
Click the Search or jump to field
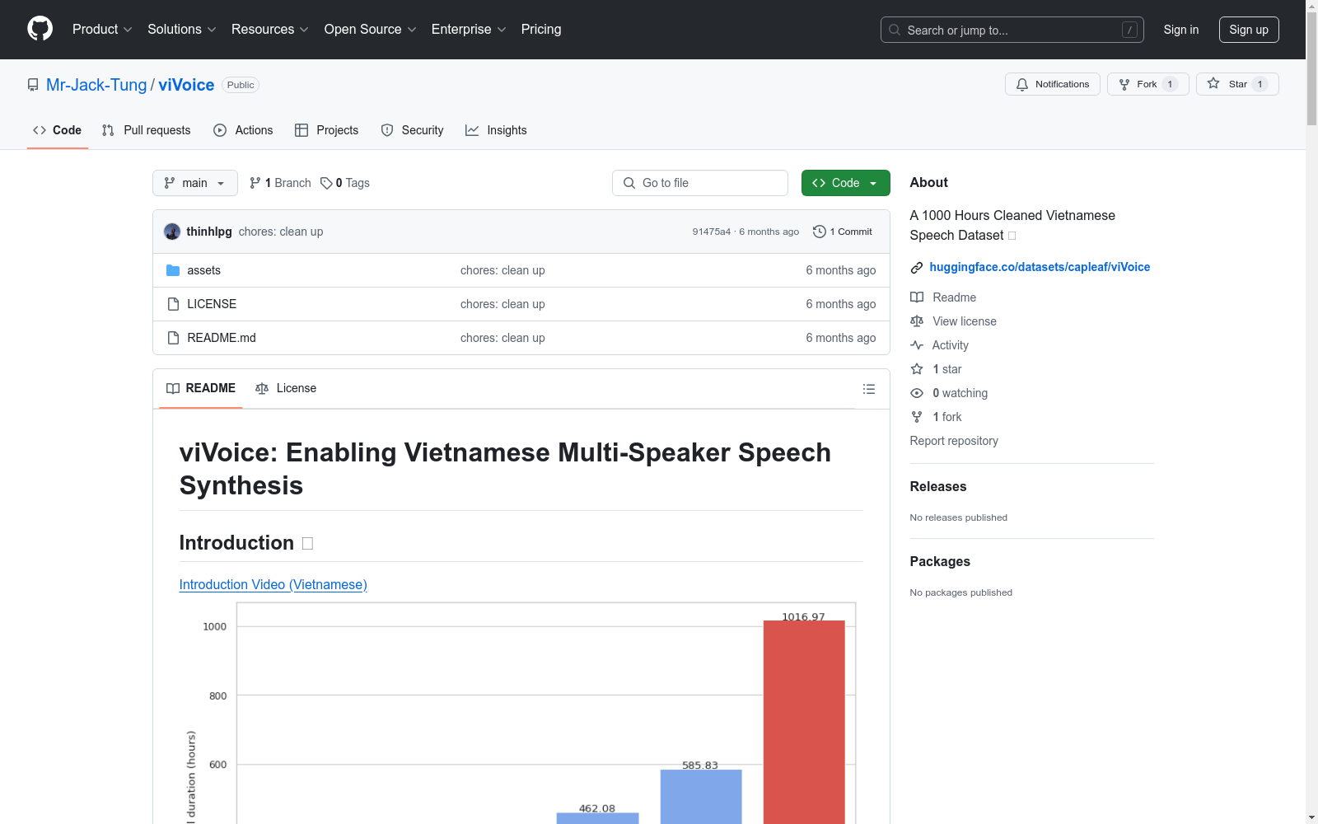(x=1012, y=30)
